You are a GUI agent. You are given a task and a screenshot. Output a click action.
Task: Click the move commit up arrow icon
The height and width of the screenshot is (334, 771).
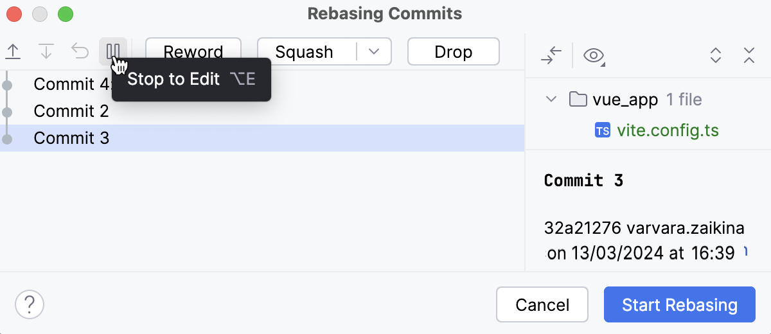(x=13, y=51)
